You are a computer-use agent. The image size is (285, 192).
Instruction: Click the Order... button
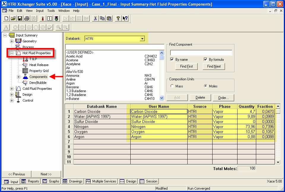pyautogui.click(x=223, y=98)
